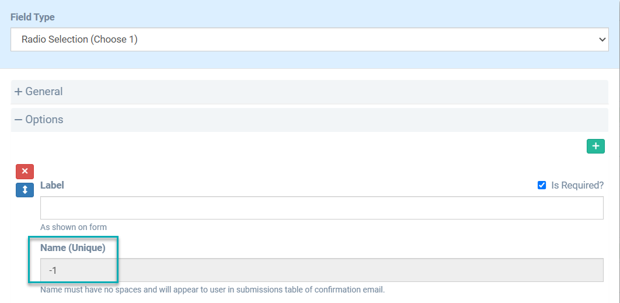Collapse the Options section
Screen dimensions: 620x303
[309, 120]
